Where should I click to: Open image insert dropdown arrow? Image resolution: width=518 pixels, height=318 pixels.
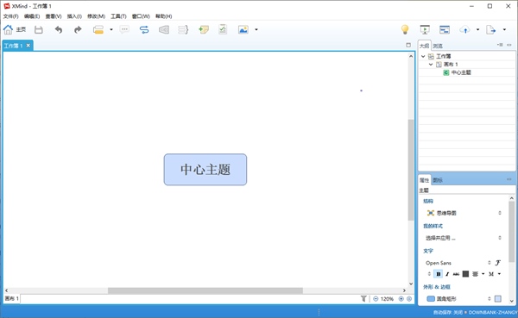coord(256,29)
